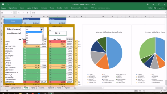Switch to the Painel 5 sheet tab
Screen dimensions: 167x94
[59, 88]
